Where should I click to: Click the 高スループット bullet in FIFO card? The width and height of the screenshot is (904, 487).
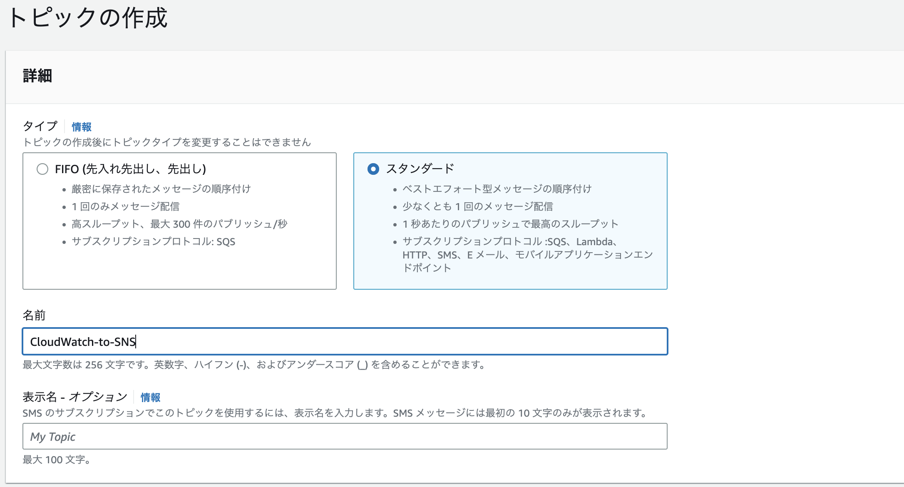pyautogui.click(x=180, y=224)
